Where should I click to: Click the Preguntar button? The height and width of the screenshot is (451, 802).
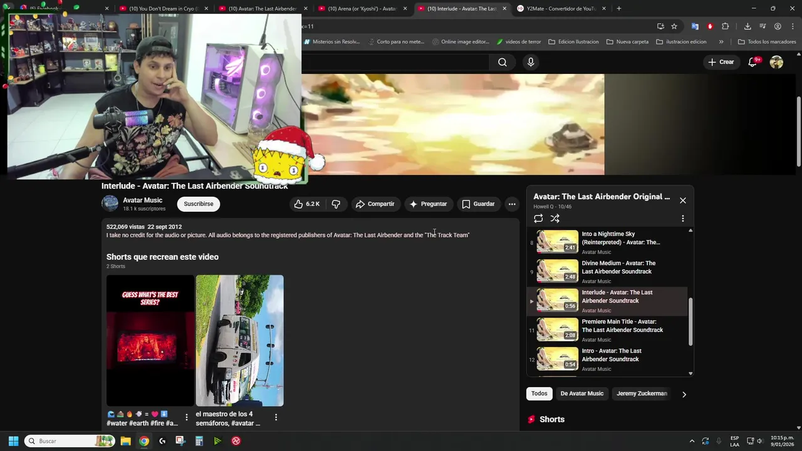(428, 204)
